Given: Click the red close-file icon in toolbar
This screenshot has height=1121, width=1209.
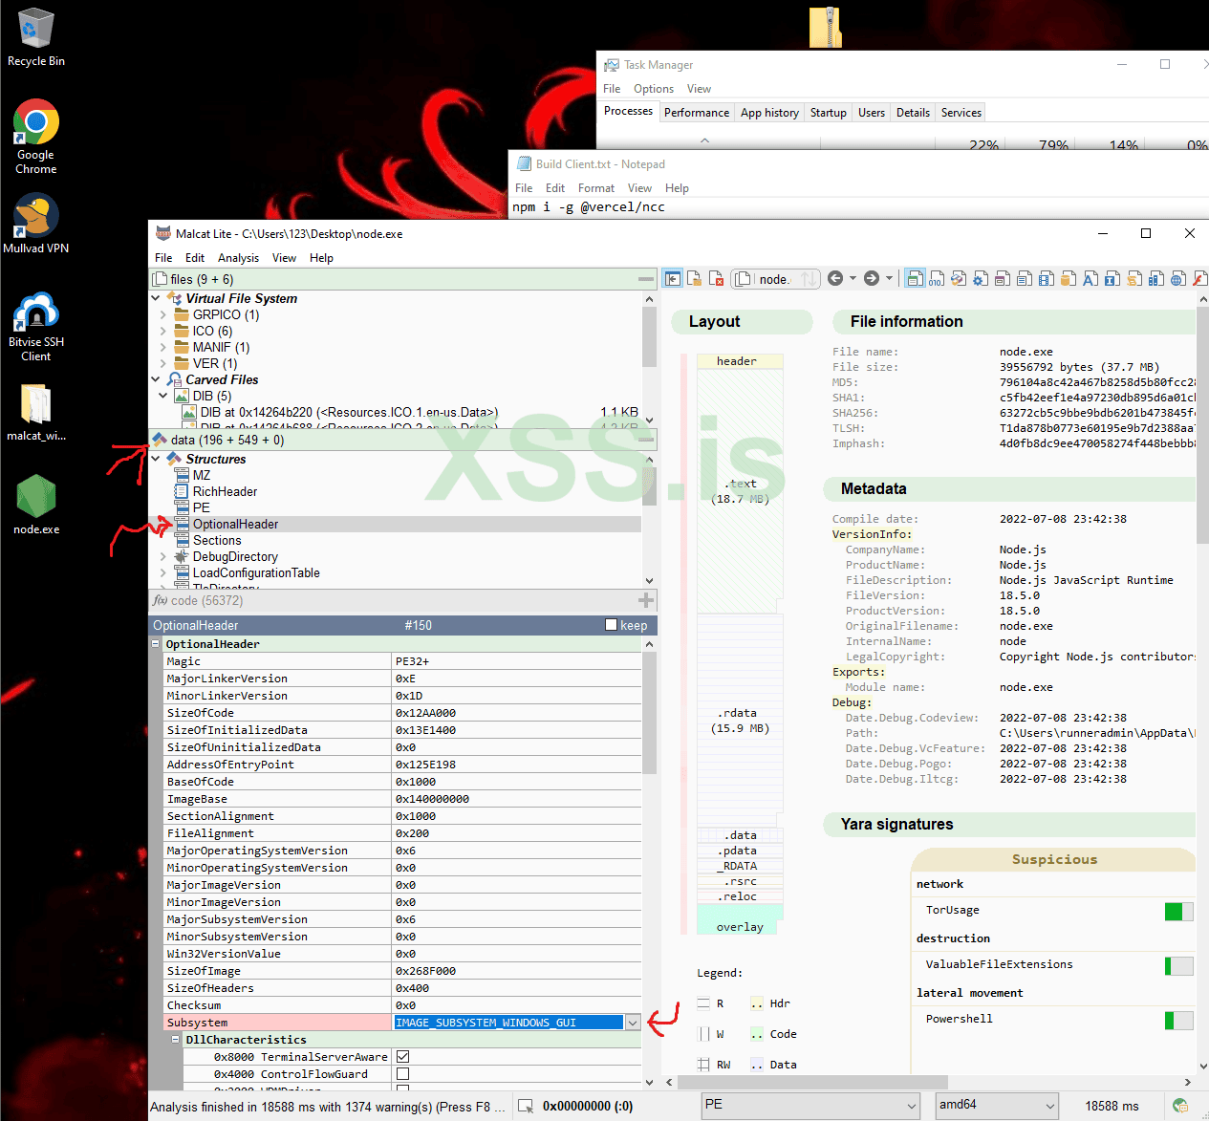Looking at the screenshot, I should (716, 279).
